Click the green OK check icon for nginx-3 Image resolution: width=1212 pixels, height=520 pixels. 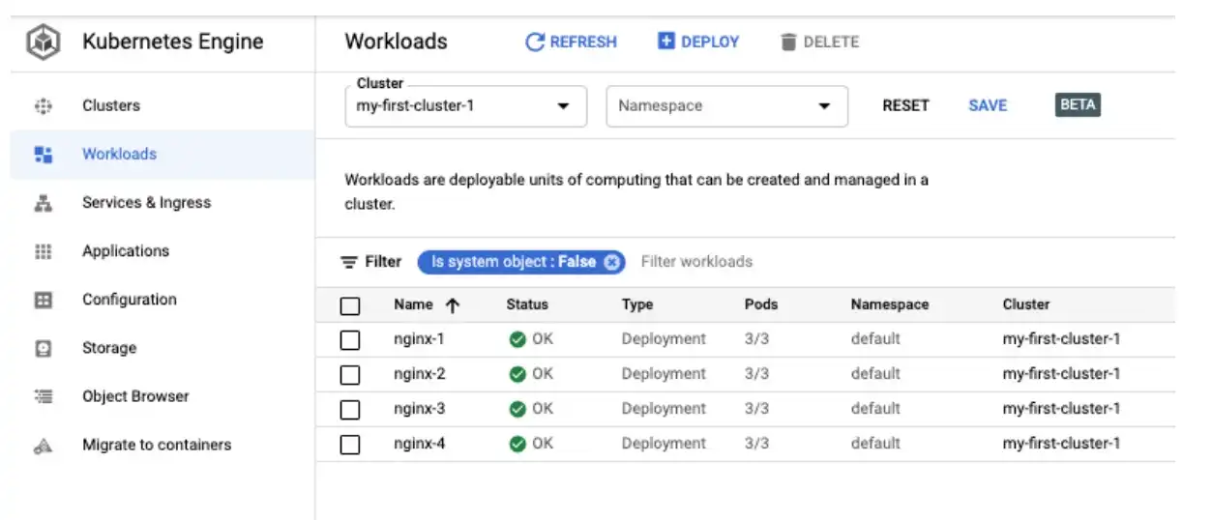tap(518, 409)
